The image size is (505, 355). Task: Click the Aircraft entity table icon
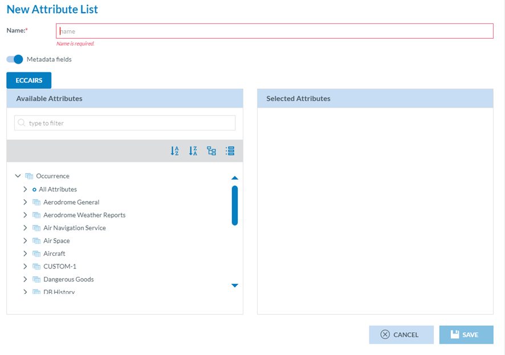click(x=36, y=254)
